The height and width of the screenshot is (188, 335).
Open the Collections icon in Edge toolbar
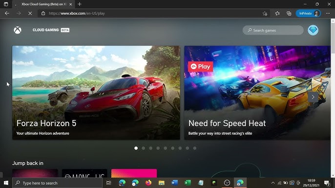pos(289,14)
